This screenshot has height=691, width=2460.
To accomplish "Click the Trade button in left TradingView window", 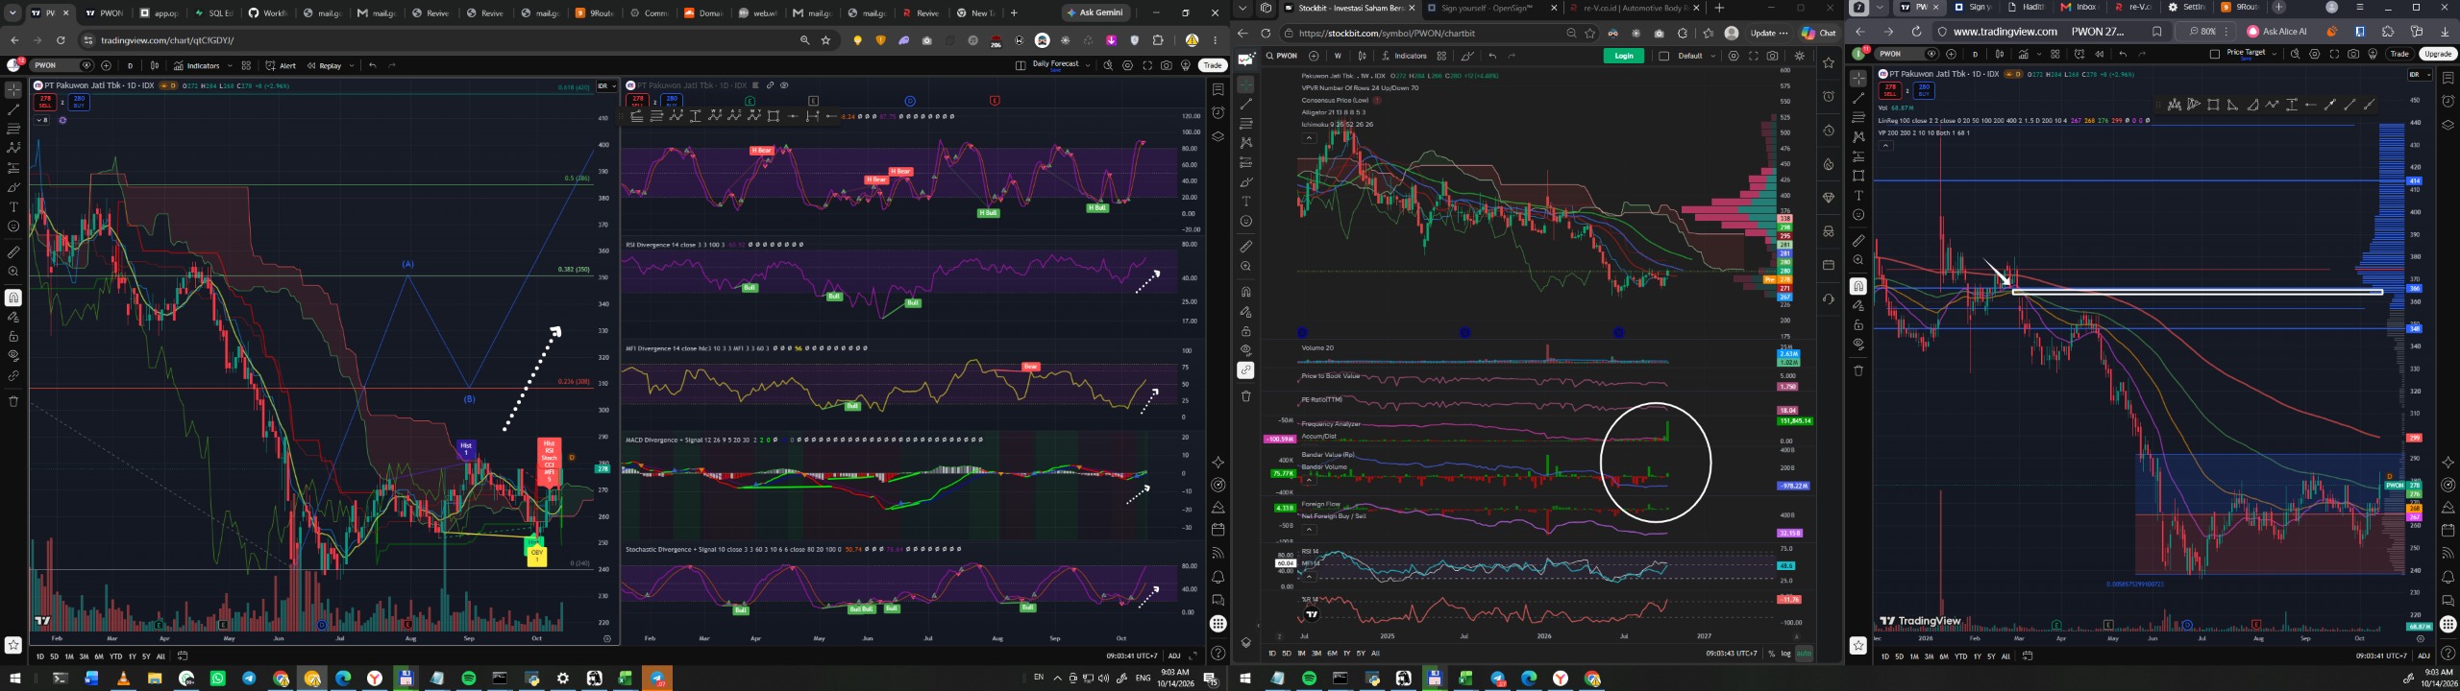I will 1213,65.
